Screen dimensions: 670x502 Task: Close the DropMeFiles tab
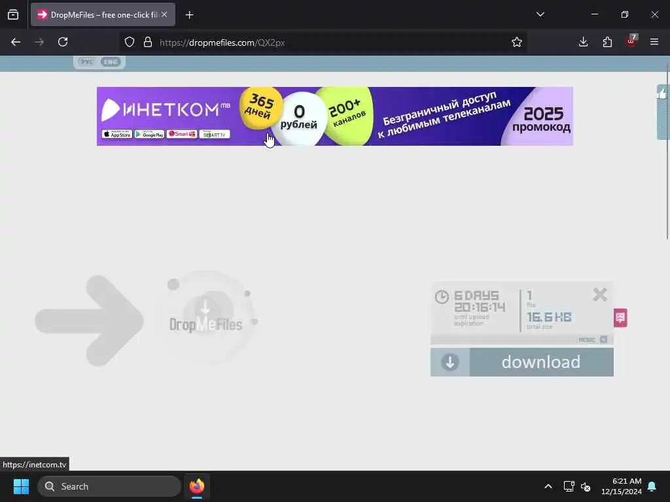coord(164,14)
